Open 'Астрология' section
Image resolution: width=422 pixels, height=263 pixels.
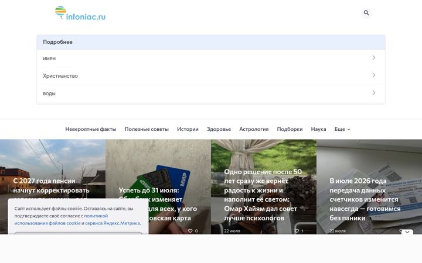pyautogui.click(x=254, y=129)
